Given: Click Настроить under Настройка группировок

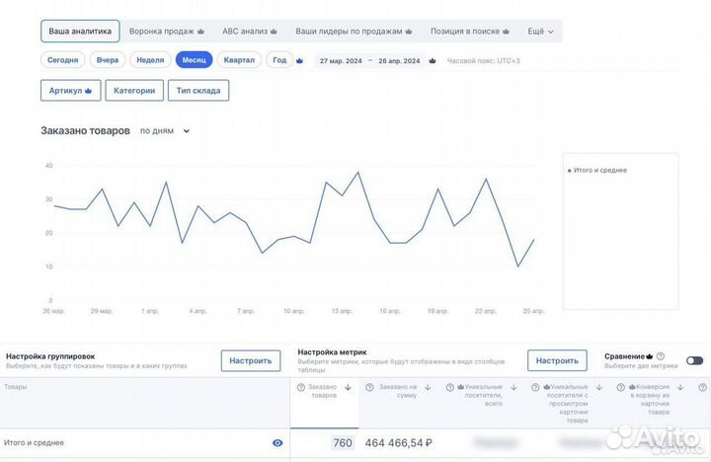Looking at the screenshot, I should [x=250, y=360].
